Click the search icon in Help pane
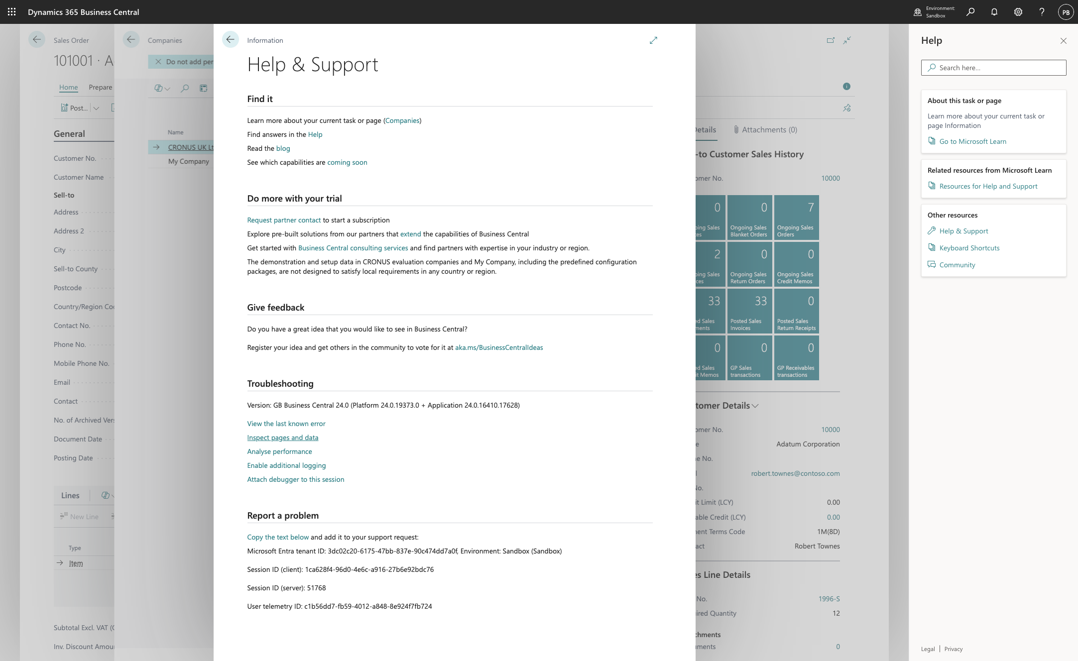 point(932,68)
